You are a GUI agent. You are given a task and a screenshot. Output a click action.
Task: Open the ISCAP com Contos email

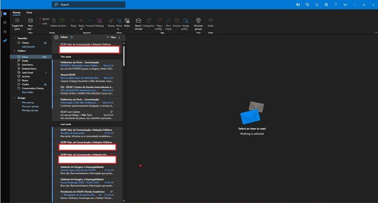coord(87,115)
